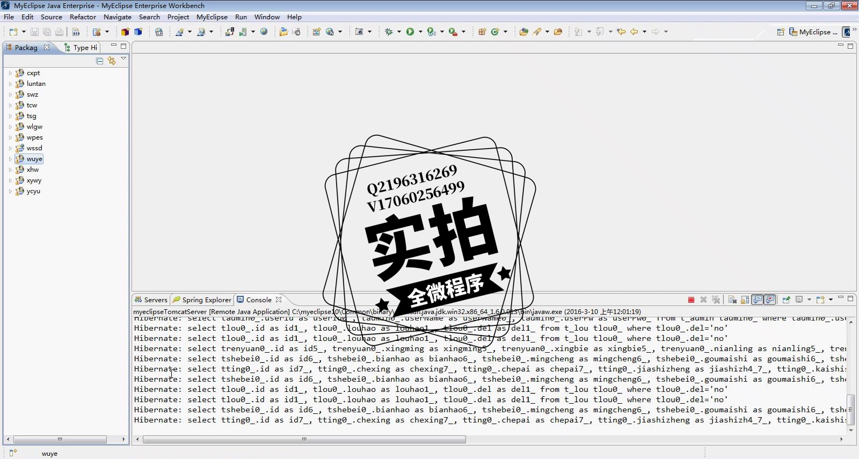
Task: Switch to the Type Hierarchy tab
Action: click(81, 47)
